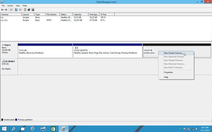Open the View menu
212x132 pixels.
[18, 6]
